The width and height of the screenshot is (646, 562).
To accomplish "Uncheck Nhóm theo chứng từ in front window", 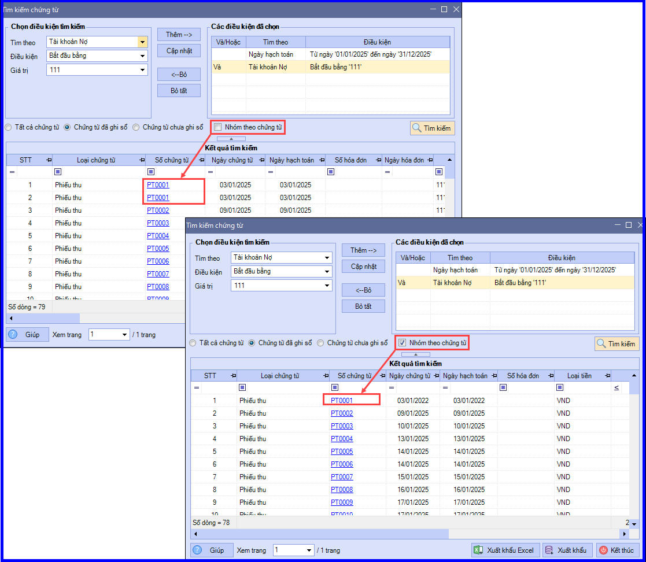I will [x=403, y=343].
